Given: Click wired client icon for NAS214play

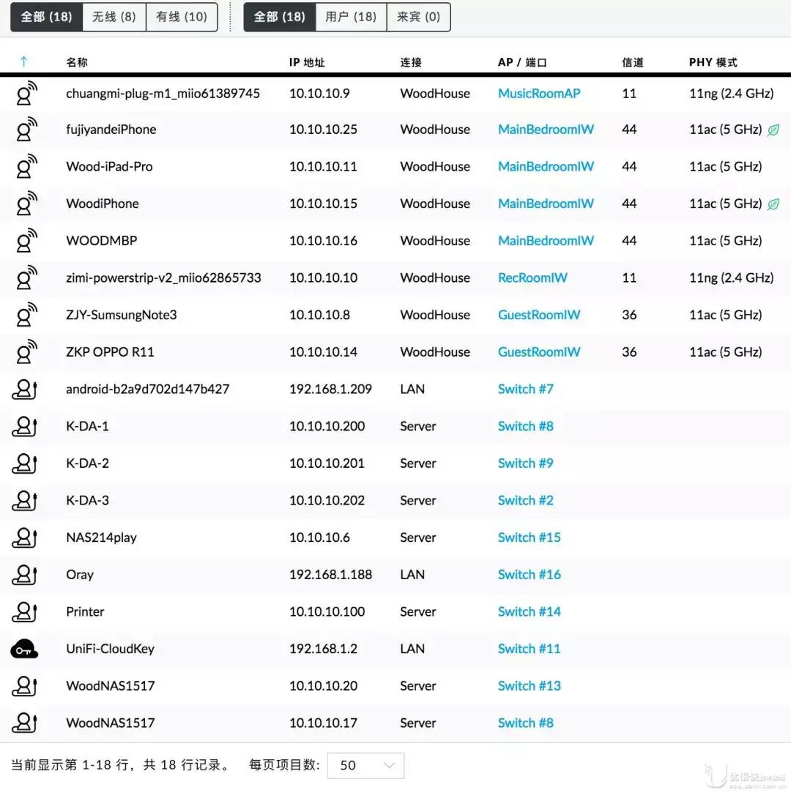Looking at the screenshot, I should coord(24,537).
